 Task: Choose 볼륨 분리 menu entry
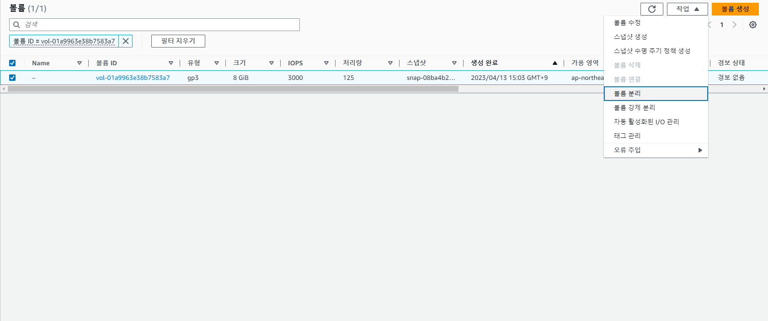(656, 94)
